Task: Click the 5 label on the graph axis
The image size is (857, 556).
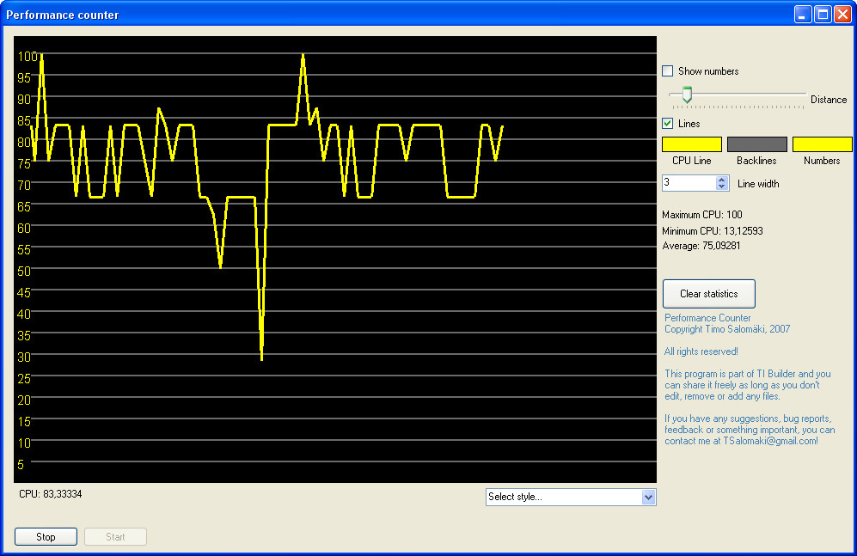Action: coord(21,464)
